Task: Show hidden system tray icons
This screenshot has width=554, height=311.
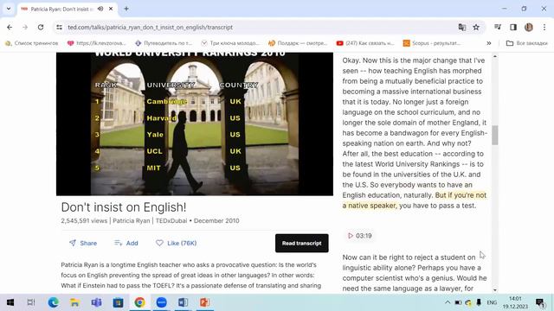Action: tap(448, 302)
